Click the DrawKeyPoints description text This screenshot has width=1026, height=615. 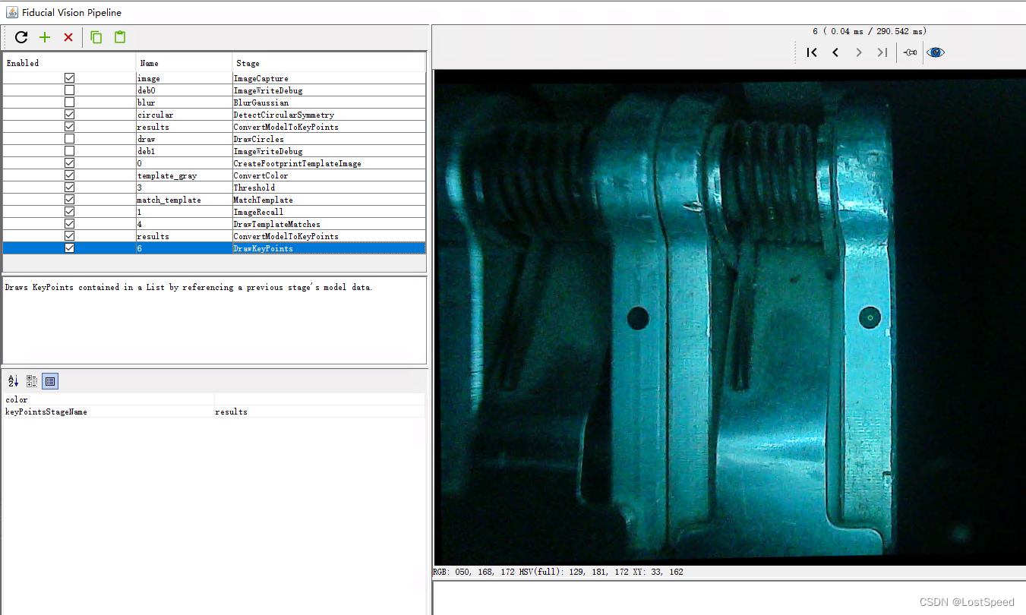tap(188, 288)
